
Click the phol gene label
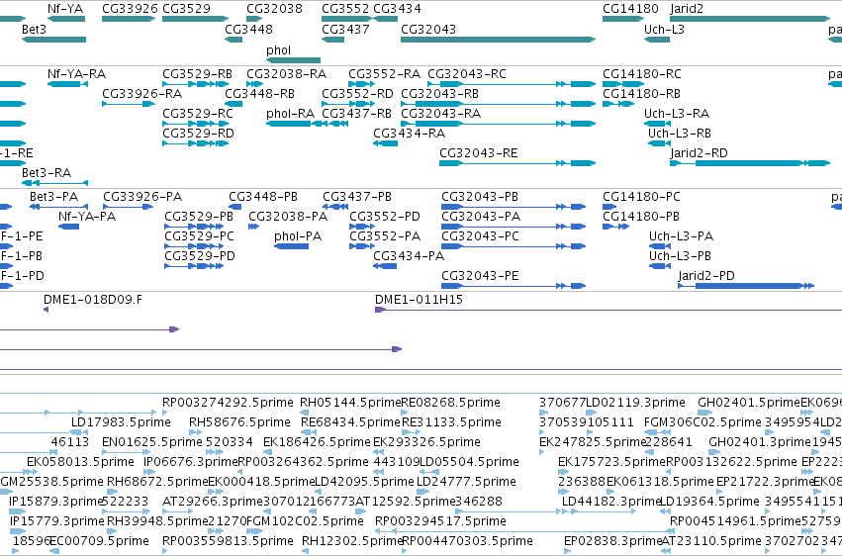click(x=279, y=49)
